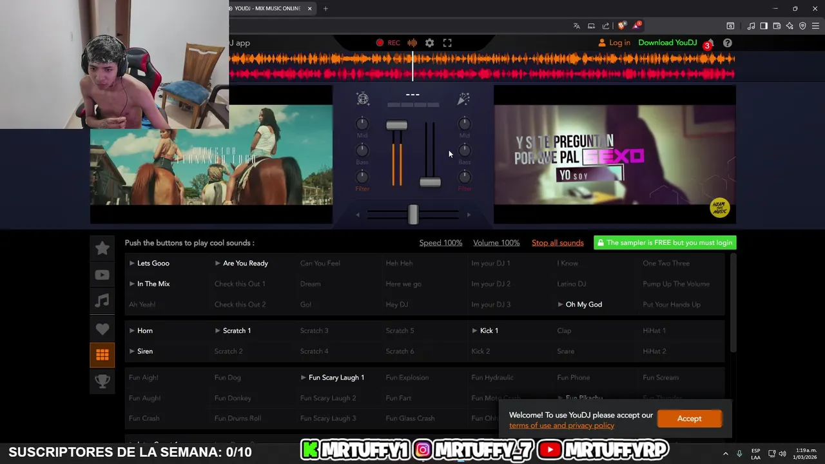Select the sampler grid sidebar tab
The width and height of the screenshot is (825, 464).
tap(102, 354)
